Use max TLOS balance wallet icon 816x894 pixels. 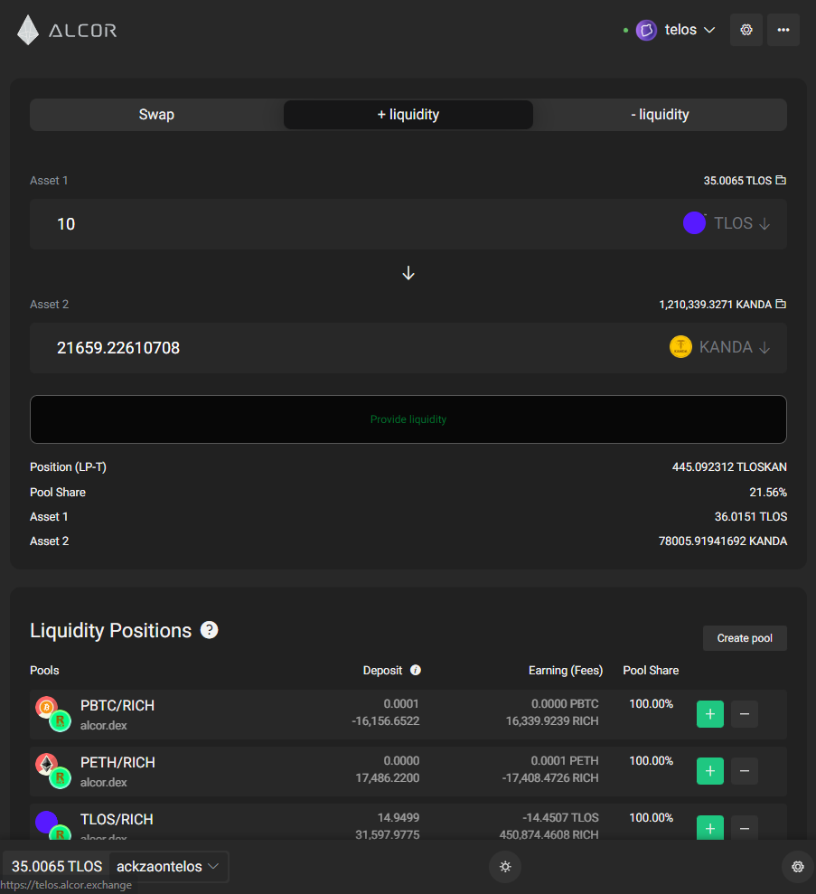pos(781,180)
